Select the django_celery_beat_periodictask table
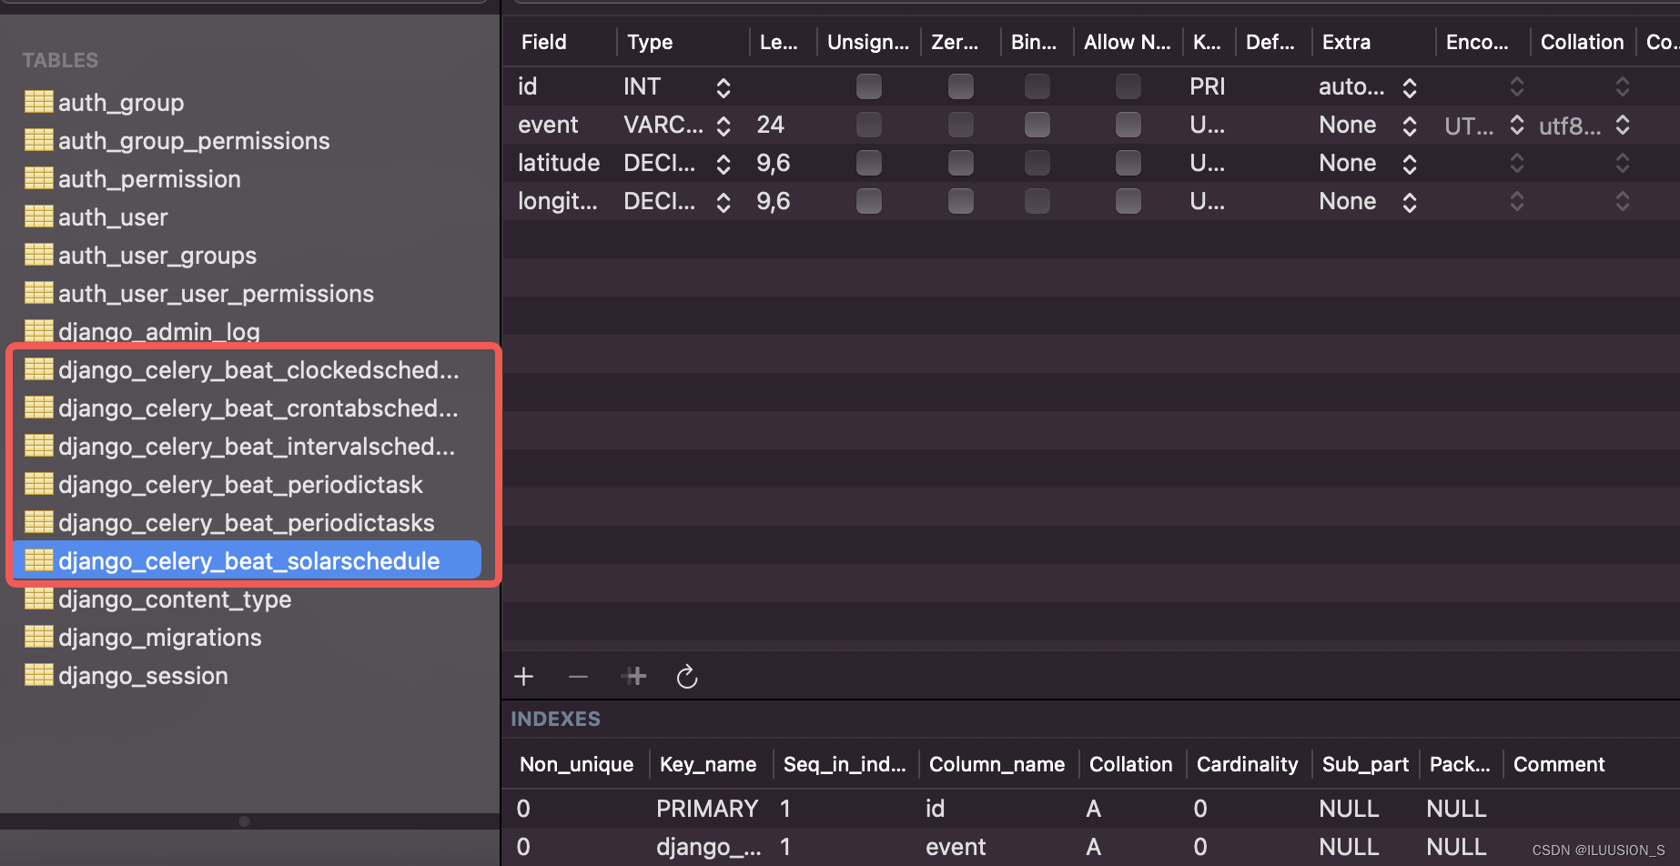This screenshot has height=866, width=1680. pyautogui.click(x=240, y=485)
